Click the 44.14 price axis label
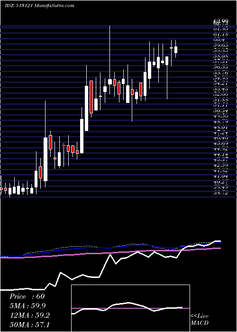The width and height of the screenshot is (237, 332). [x=221, y=154]
